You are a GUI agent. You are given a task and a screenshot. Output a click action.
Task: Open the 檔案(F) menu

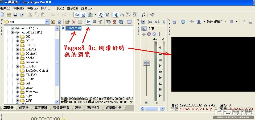[5, 8]
